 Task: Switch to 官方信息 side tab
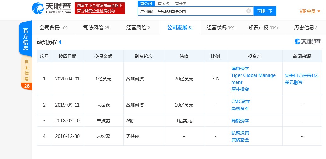(26, 39)
